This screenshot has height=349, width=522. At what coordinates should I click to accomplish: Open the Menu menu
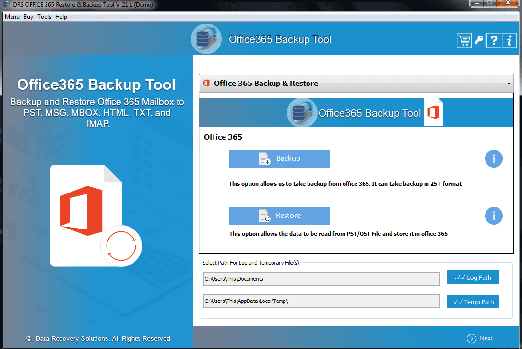tap(12, 17)
